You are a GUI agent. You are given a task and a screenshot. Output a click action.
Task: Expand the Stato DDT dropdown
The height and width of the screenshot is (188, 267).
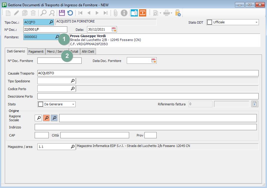point(257,22)
